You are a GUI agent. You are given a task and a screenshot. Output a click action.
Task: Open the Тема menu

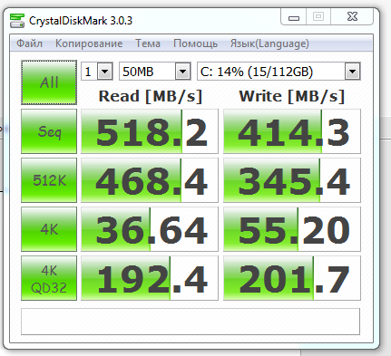pos(148,43)
